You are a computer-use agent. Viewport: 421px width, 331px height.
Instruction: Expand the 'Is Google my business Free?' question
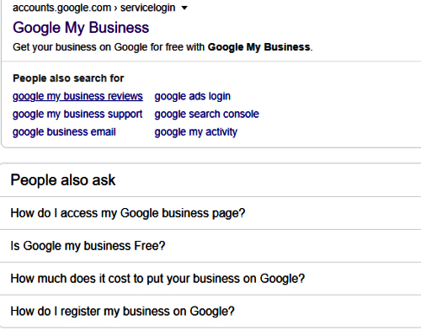tap(210, 246)
